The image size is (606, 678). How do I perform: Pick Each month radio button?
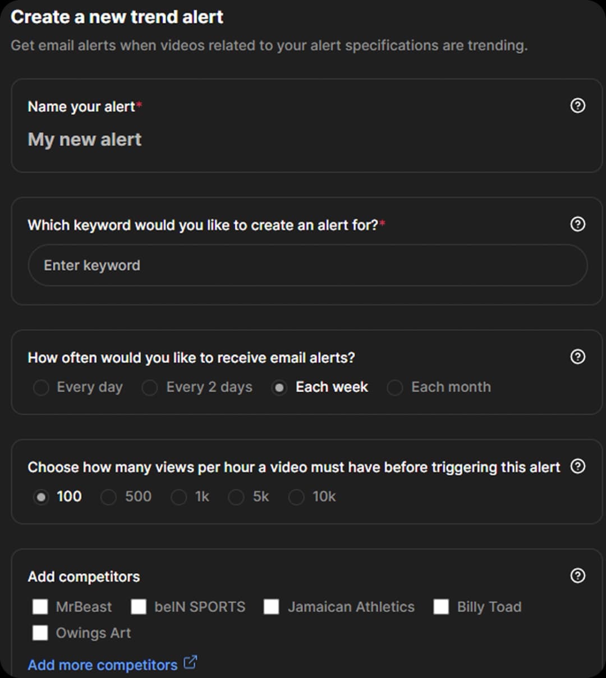pyautogui.click(x=395, y=388)
